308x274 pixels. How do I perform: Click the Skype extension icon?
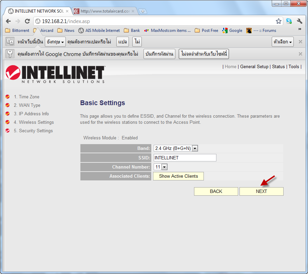point(289,21)
